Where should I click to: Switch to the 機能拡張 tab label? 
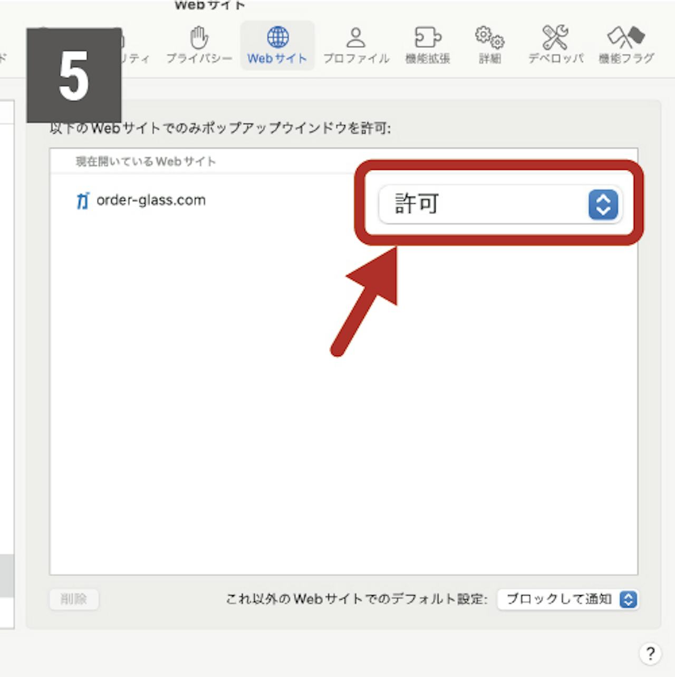coord(427,59)
